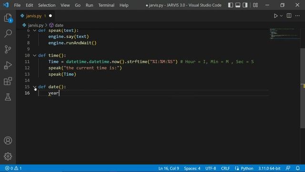
Task: Open the Extensions view
Action: 8,81
